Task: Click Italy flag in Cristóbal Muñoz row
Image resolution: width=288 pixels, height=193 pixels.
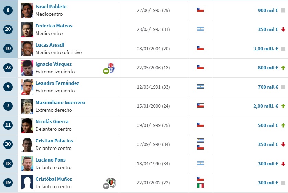Action: pyautogui.click(x=200, y=185)
